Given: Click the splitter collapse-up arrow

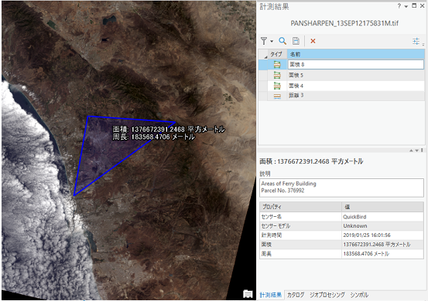Looking at the screenshot, I should pos(411,150).
